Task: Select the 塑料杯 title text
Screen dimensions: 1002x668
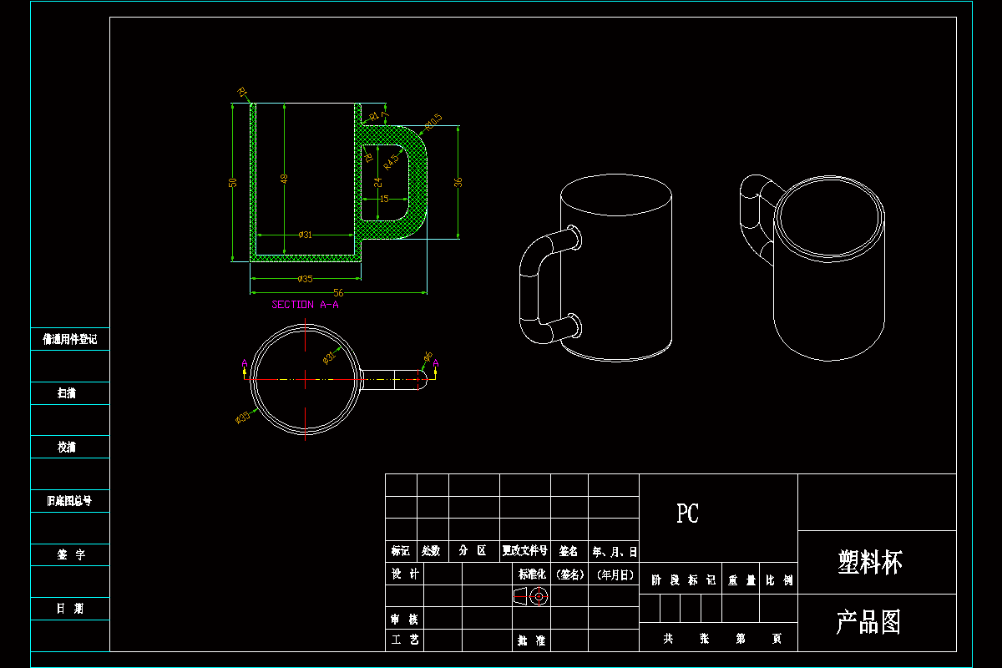Action: pyautogui.click(x=870, y=562)
